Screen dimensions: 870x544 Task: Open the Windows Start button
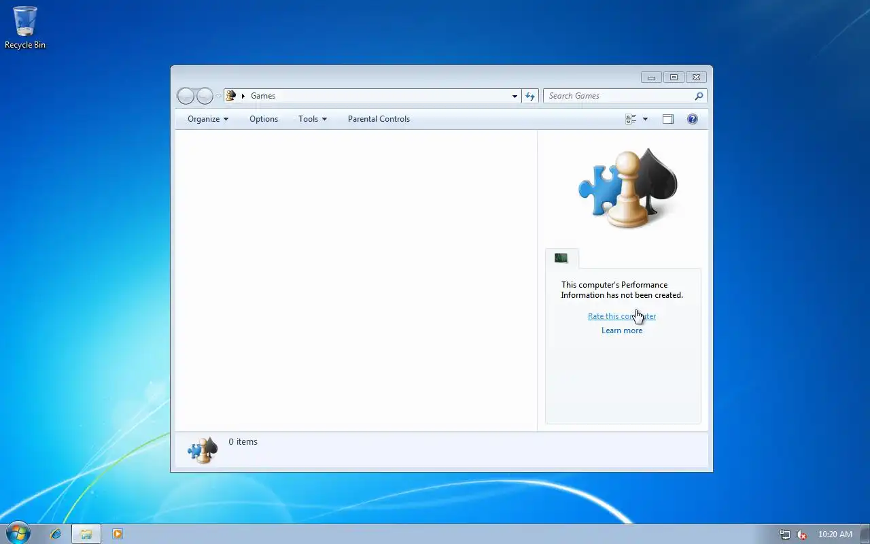pyautogui.click(x=18, y=533)
